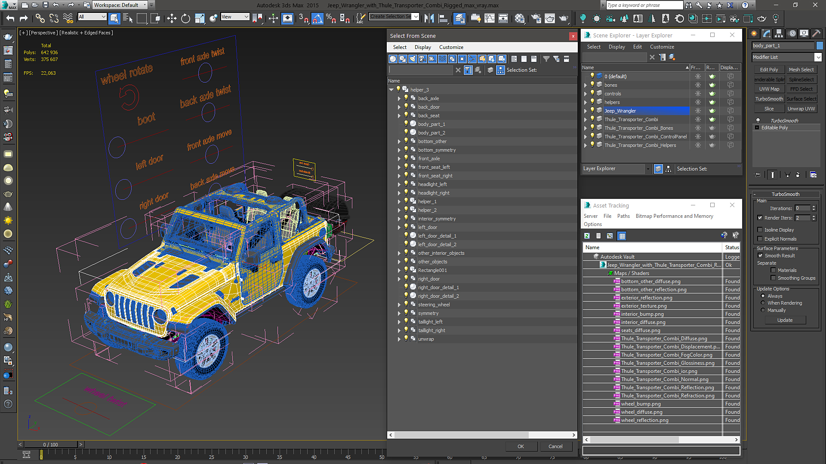826x464 pixels.
Task: Expand the Thule_Transporter_Combi layer
Action: pos(586,119)
